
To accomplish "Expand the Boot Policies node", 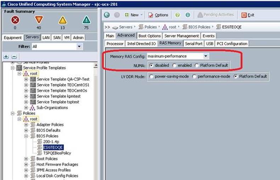I will point(26,159).
